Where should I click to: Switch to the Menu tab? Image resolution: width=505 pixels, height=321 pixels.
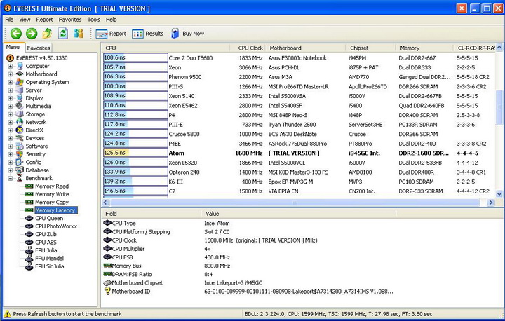click(x=13, y=47)
